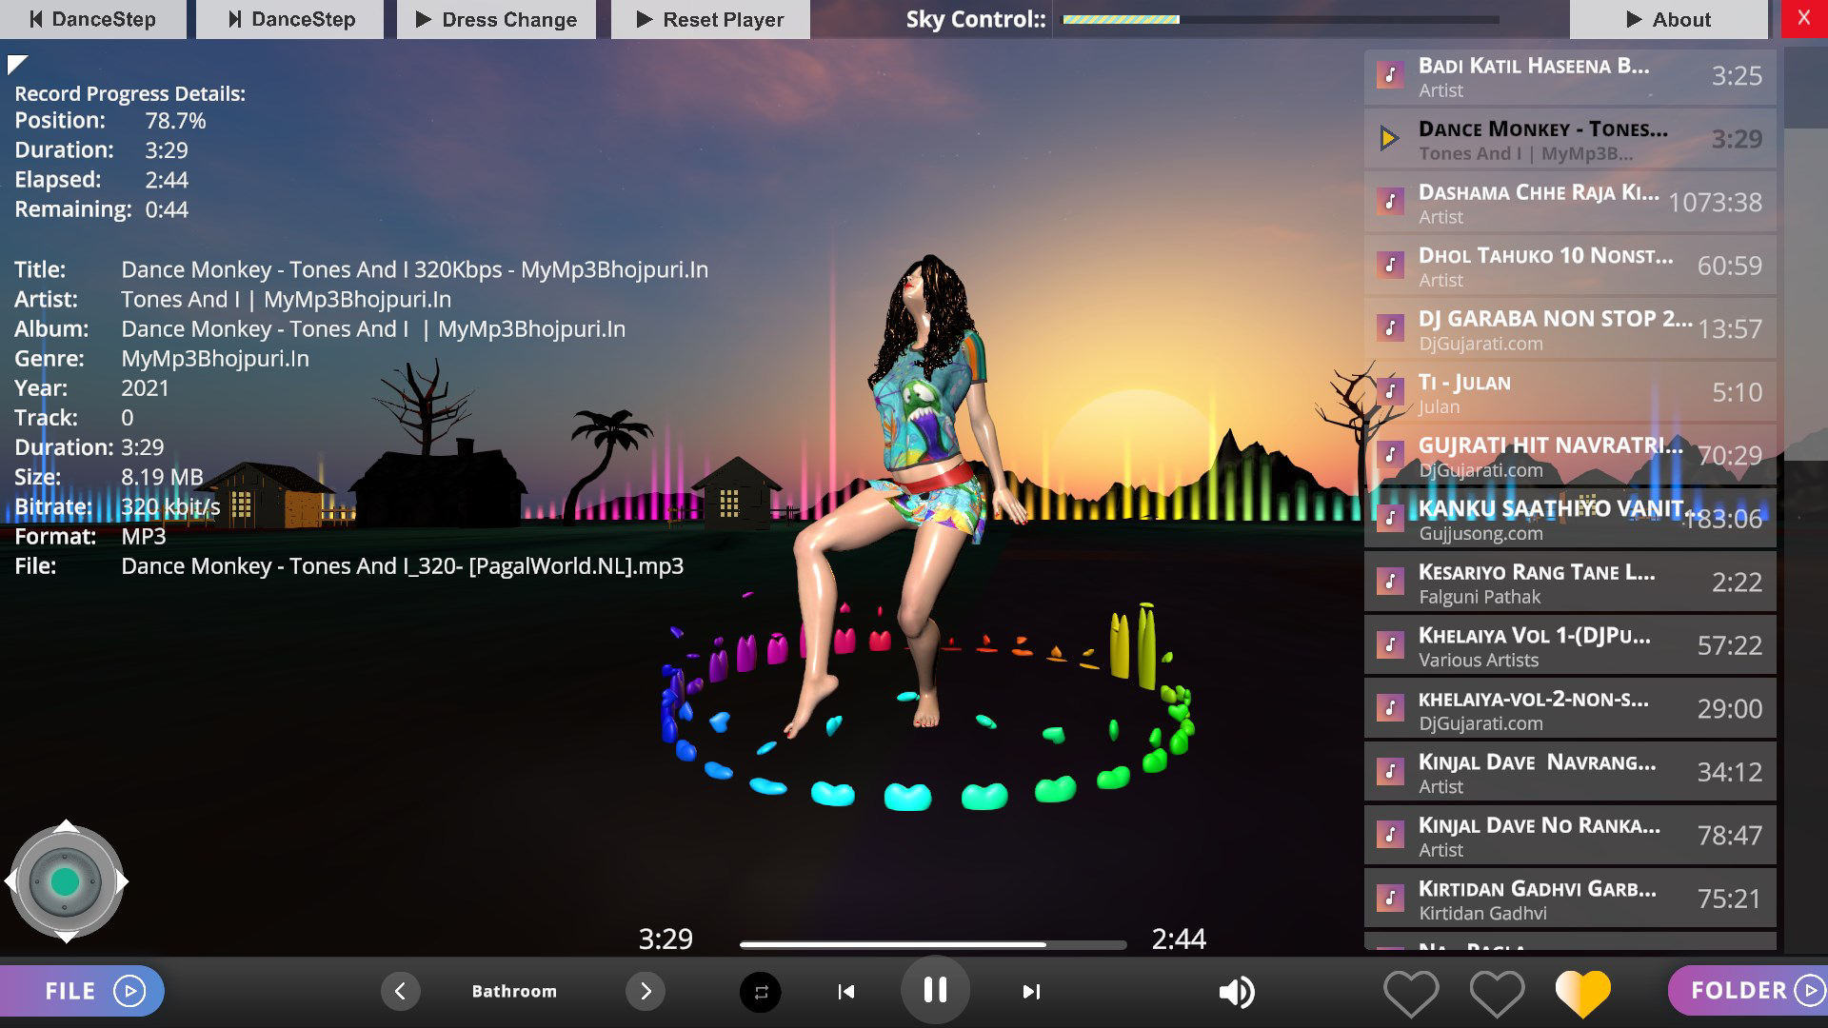Play DJ Garaba Non Stop track
This screenshot has width=1828, height=1028.
pos(1570,328)
